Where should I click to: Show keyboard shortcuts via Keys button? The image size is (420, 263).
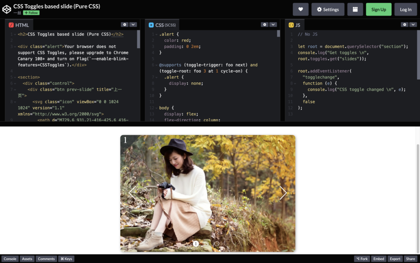coord(66,259)
